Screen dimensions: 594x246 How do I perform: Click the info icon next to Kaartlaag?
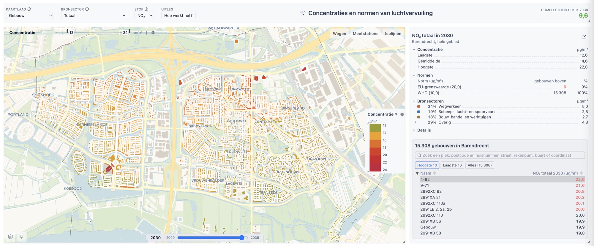(x=29, y=9)
